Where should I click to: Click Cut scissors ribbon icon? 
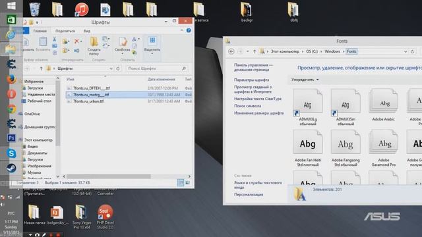point(54,39)
